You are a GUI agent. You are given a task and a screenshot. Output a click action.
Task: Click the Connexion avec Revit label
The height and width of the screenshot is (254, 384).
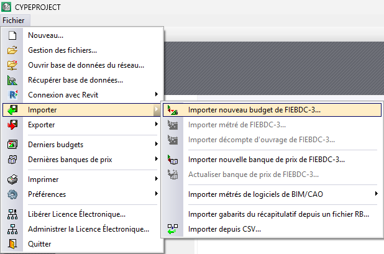coord(63,95)
